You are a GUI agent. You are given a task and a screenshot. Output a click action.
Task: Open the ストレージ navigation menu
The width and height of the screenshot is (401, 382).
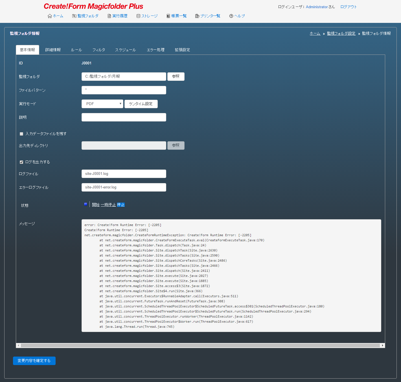point(147,16)
